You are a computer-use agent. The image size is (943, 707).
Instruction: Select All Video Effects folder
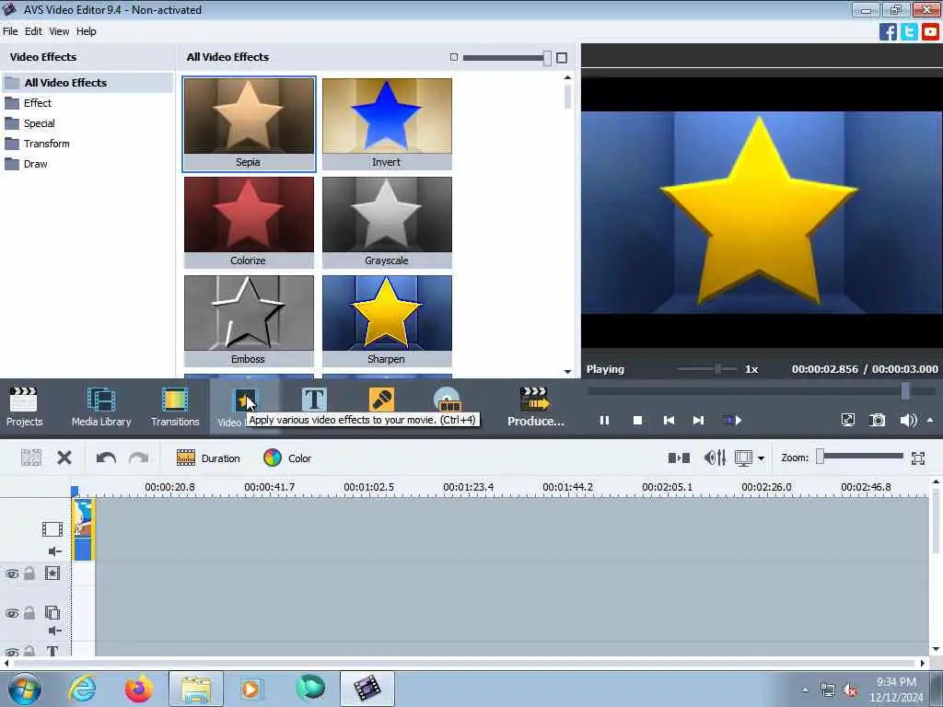(x=87, y=82)
